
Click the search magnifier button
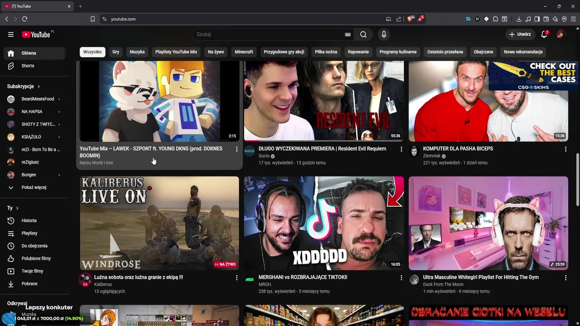click(363, 34)
